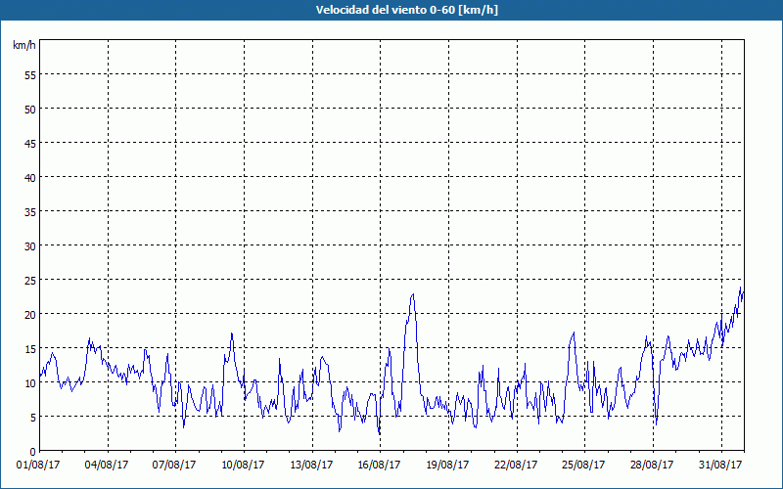Select the 15 value on the y-axis

30,350
